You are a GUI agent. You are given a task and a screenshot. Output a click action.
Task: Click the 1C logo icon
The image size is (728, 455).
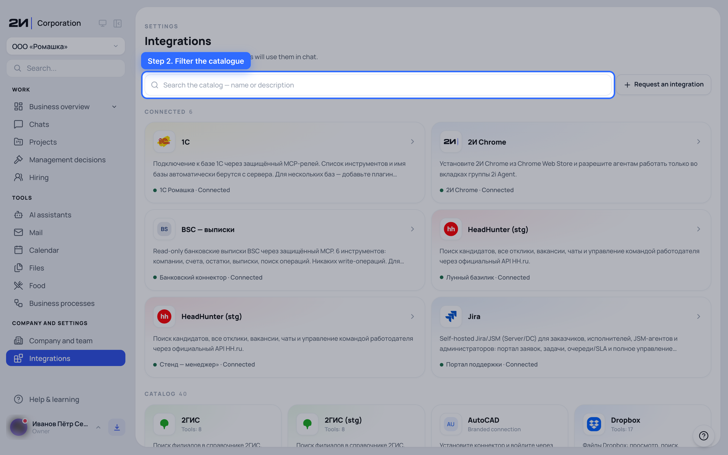click(164, 142)
